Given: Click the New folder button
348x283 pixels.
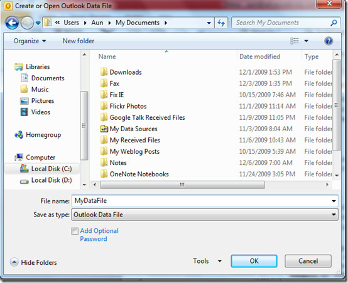Looking at the screenshot, I should pos(79,41).
